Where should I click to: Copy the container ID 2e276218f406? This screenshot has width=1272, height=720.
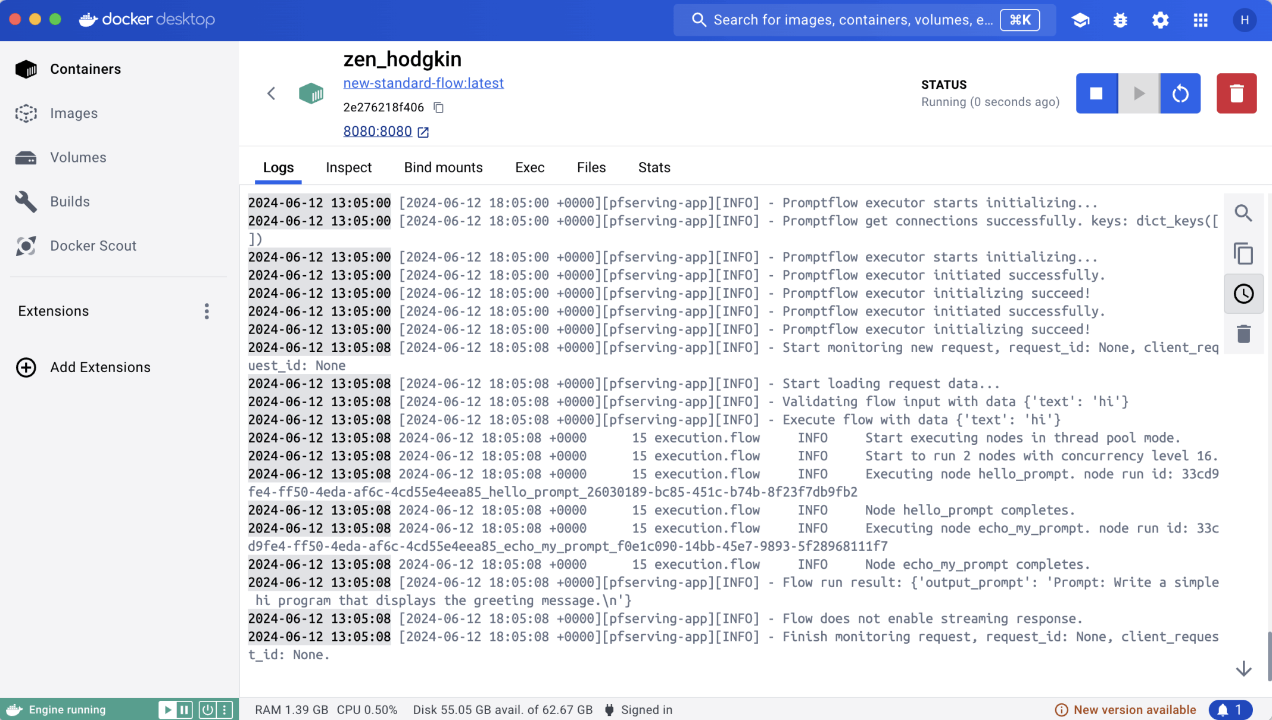pos(439,108)
